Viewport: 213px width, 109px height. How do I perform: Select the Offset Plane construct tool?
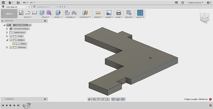[x=85, y=13]
